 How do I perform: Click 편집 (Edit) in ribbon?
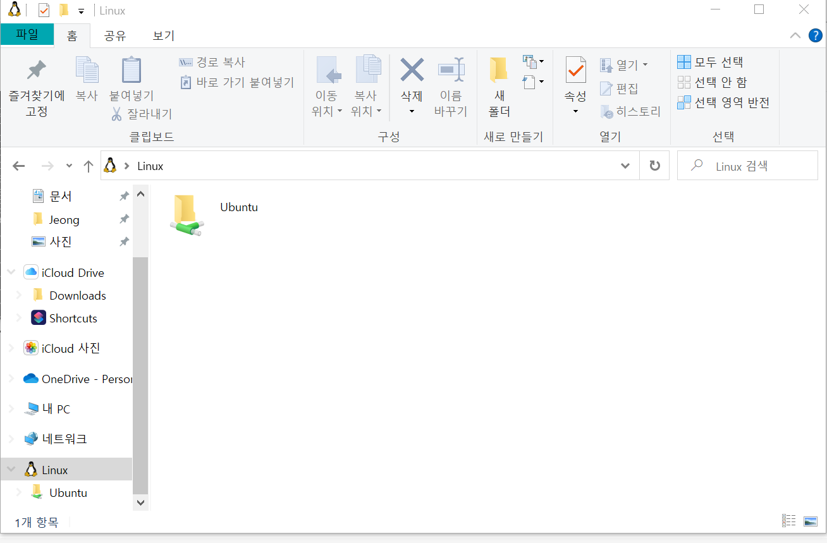(x=619, y=88)
